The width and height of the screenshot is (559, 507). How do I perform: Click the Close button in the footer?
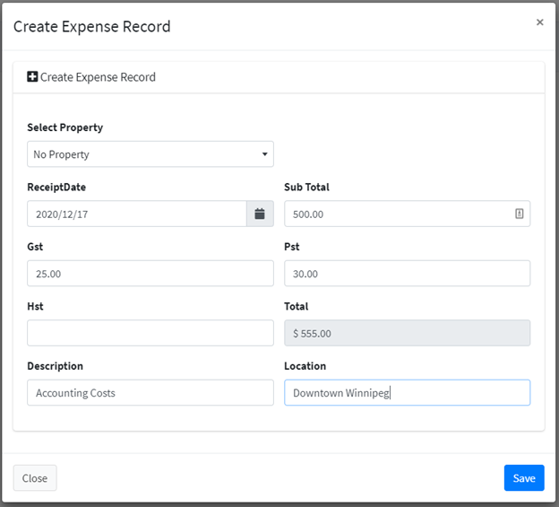35,477
